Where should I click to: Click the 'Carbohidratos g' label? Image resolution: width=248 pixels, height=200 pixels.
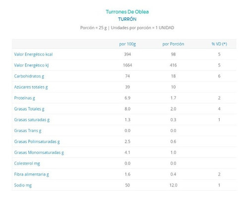coord(29,76)
